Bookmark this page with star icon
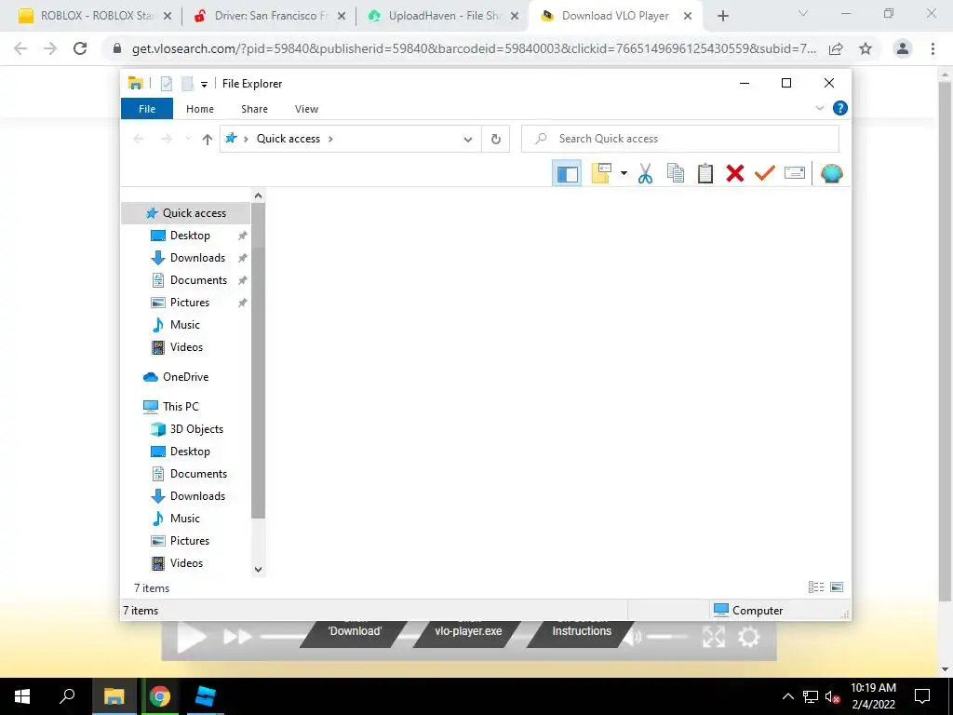Screen dimensions: 953x715 pos(866,48)
